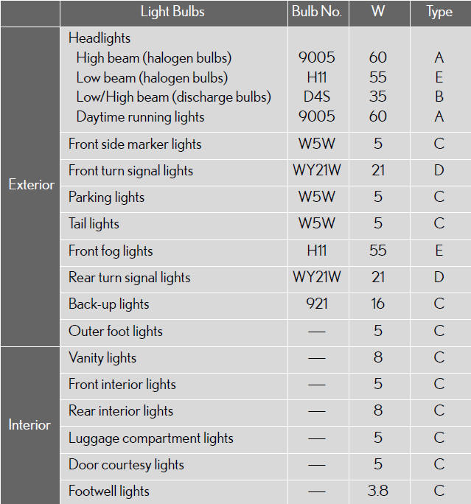This screenshot has height=504, width=471.
Task: Click the 'Headlights' row heading
Action: pos(100,38)
